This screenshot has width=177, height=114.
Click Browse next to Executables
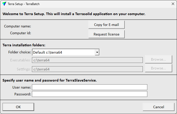point(158,59)
